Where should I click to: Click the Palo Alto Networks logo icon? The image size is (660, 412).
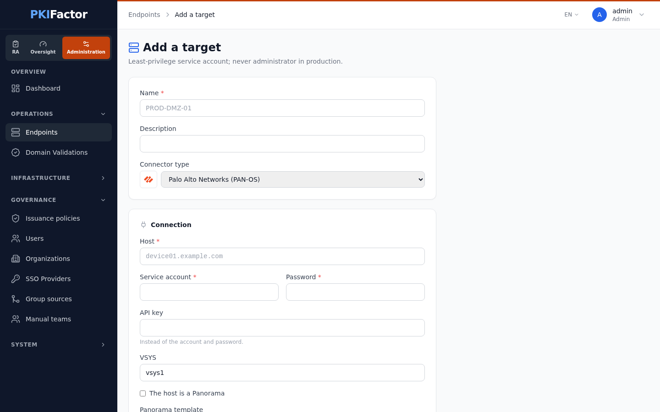148,179
